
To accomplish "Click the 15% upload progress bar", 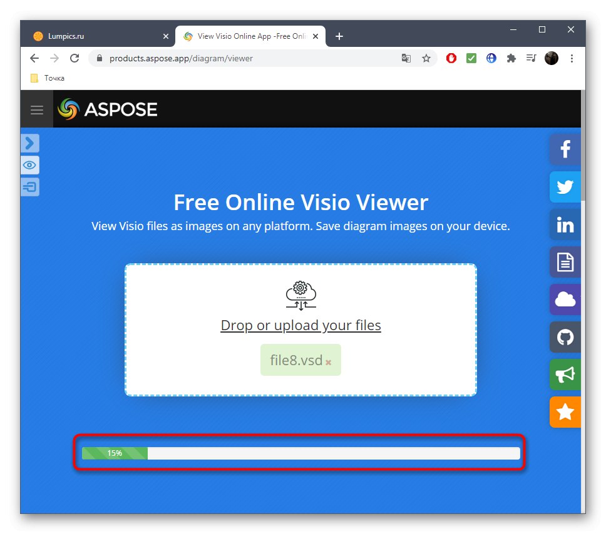I will pyautogui.click(x=300, y=453).
